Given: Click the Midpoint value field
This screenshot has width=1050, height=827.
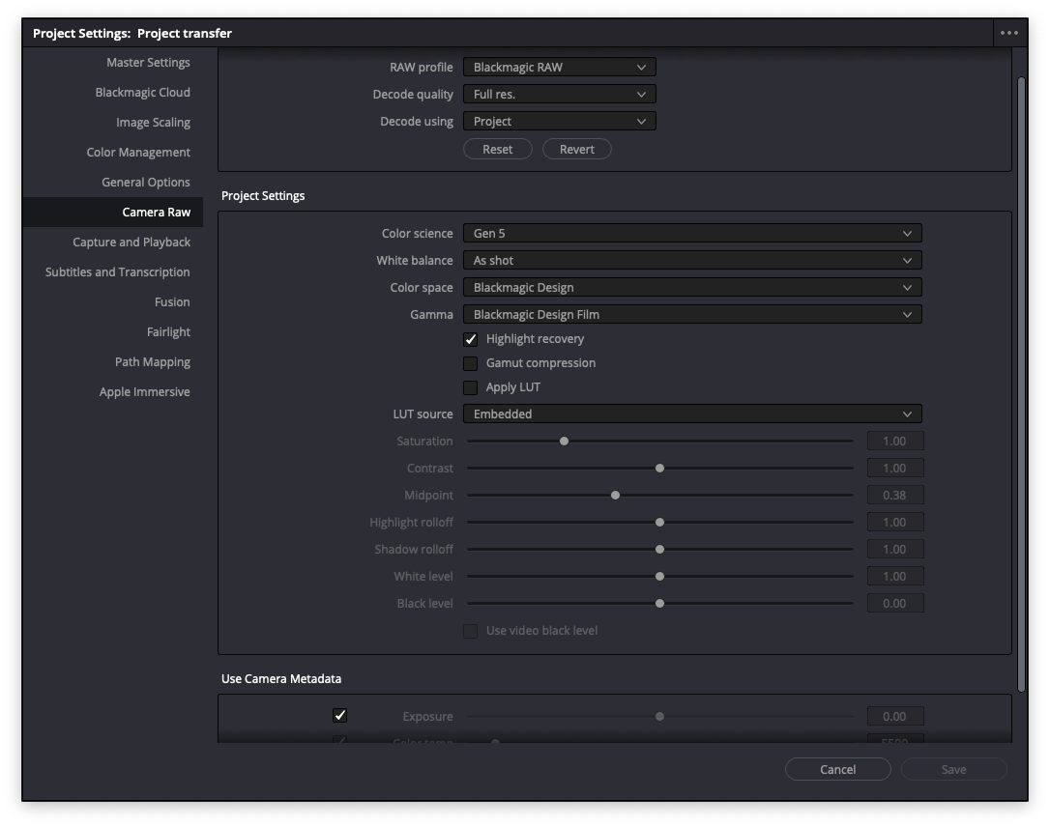Looking at the screenshot, I should [x=895, y=495].
